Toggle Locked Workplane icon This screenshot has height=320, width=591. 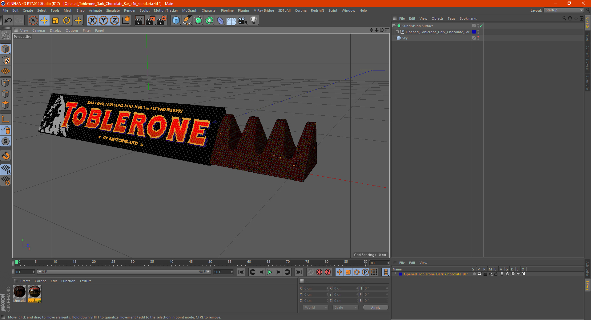tap(6, 169)
